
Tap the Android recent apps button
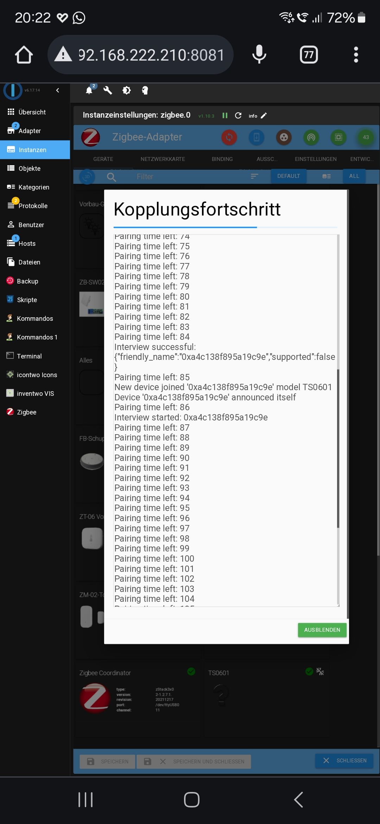click(85, 800)
